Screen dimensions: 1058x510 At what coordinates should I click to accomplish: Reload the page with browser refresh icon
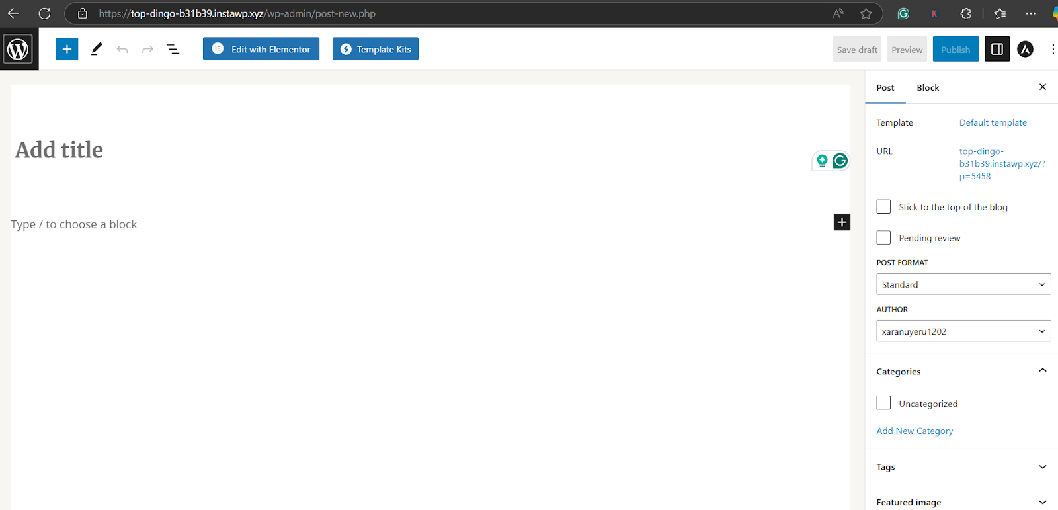point(44,13)
